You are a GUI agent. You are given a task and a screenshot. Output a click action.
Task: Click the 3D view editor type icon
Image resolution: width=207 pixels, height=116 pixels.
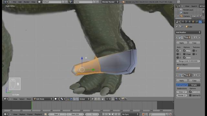6,99
